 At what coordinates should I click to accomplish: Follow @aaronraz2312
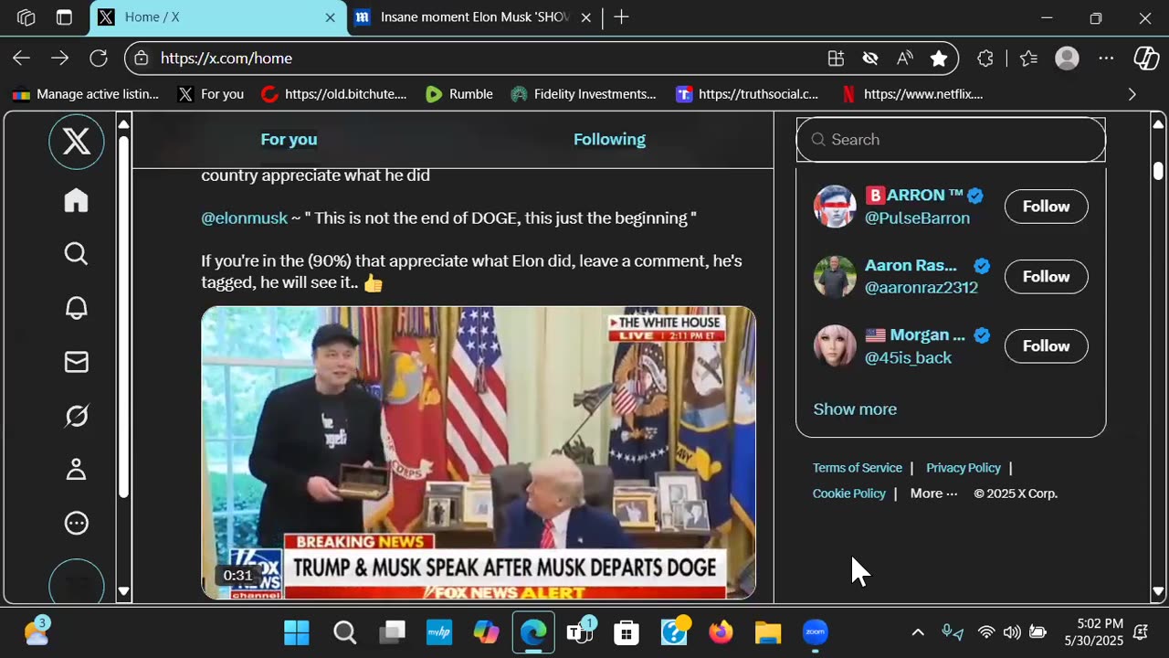click(x=1046, y=276)
